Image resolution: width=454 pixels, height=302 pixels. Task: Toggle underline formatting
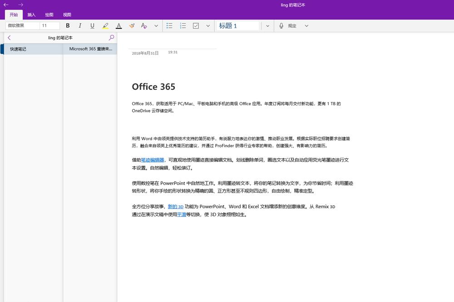pos(92,25)
